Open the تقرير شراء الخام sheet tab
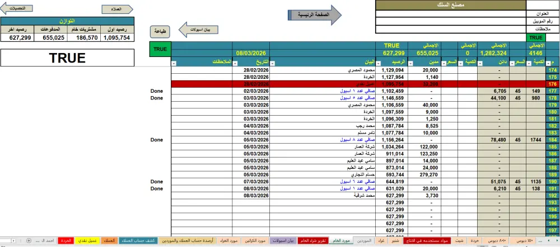560x247 pixels. tap(313, 241)
